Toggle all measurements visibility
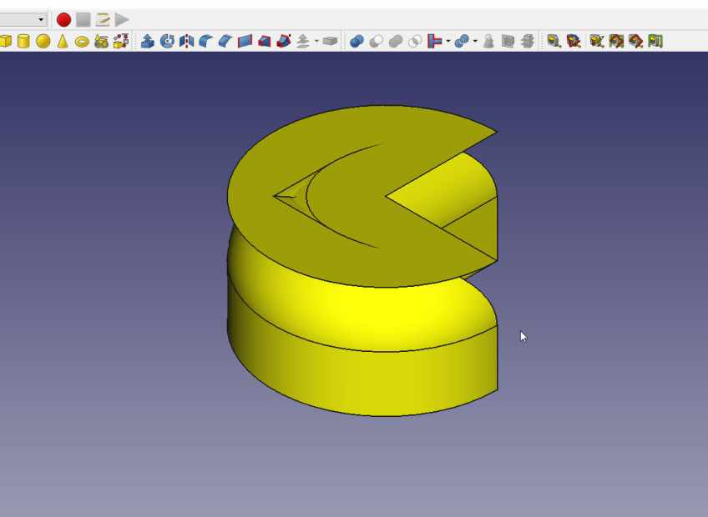Screen dimensions: 708x517 click(x=616, y=42)
